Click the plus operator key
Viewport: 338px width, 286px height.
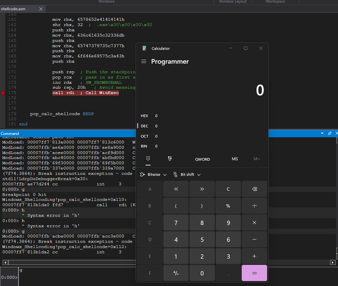click(x=254, y=256)
